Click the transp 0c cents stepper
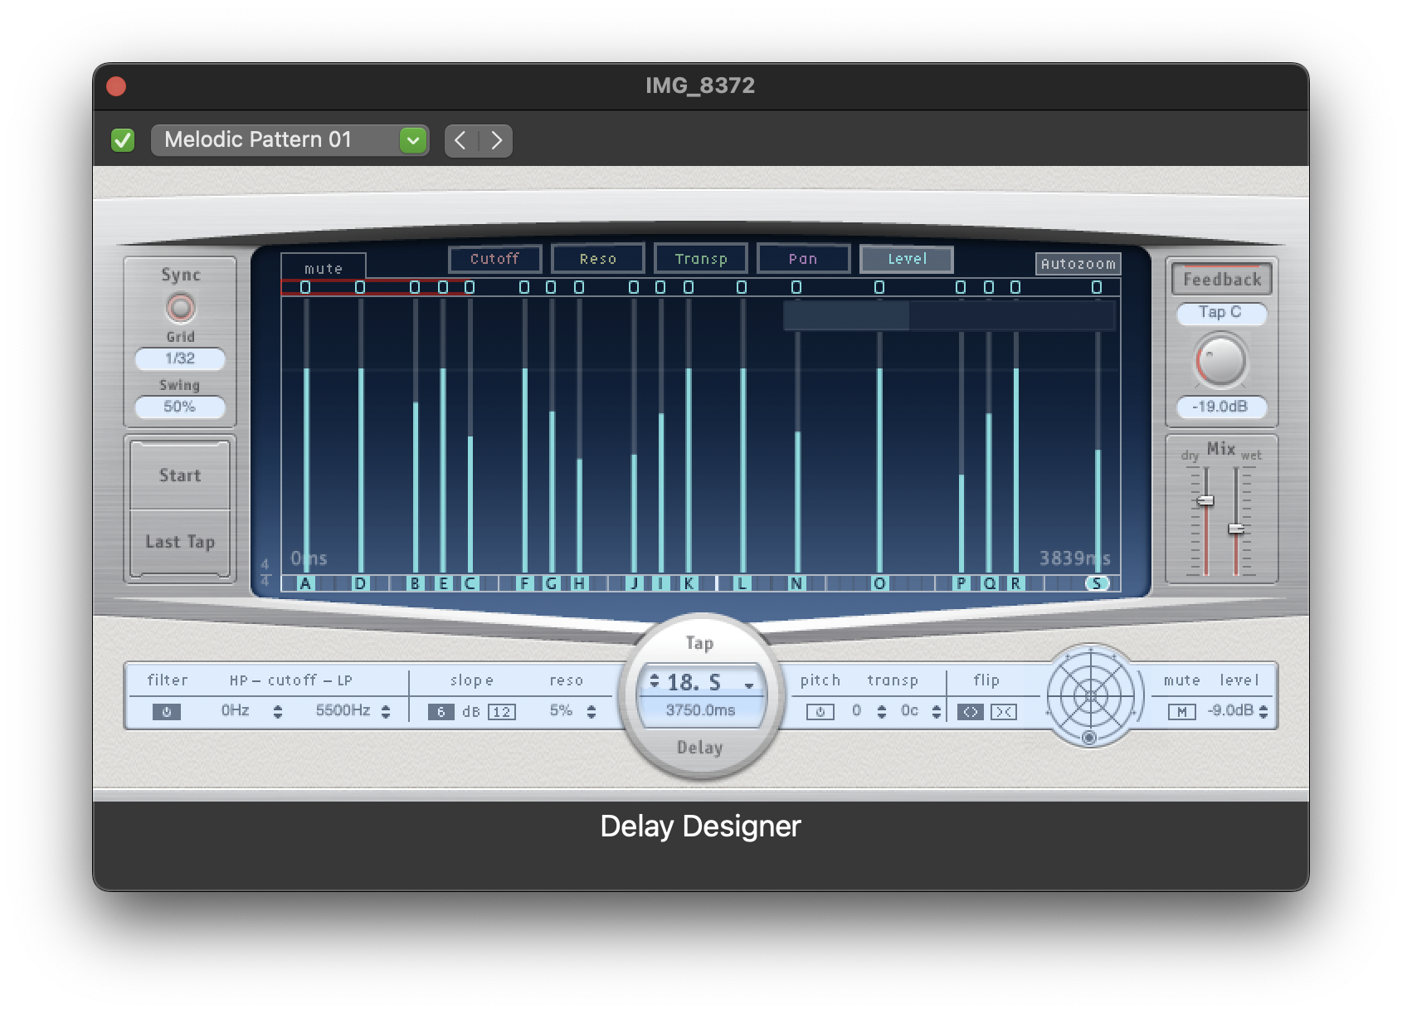The image size is (1402, 1014). pos(937,711)
